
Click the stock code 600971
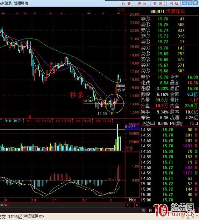[x=157, y=11]
